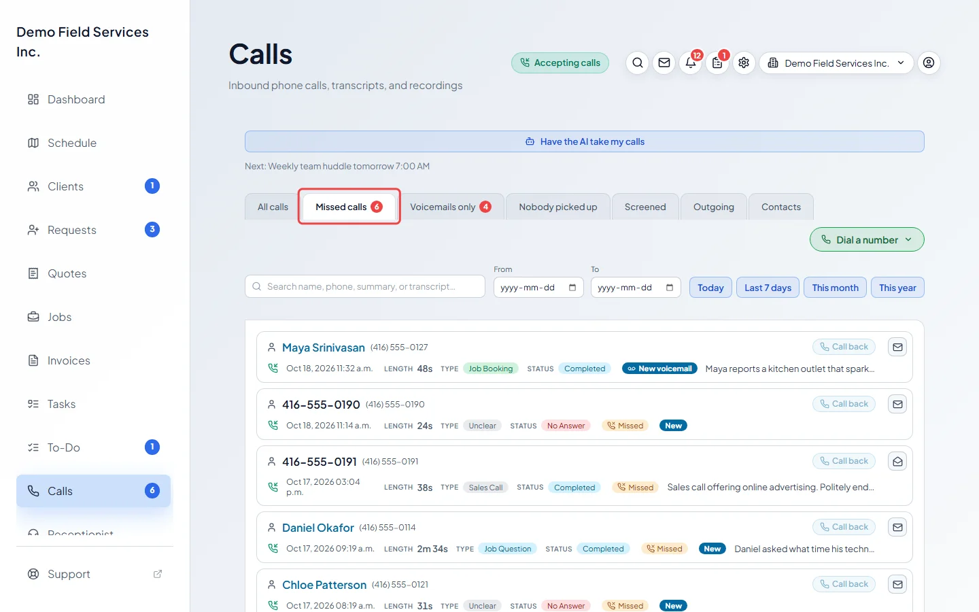
Task: Filter calls by Today
Action: pos(710,288)
